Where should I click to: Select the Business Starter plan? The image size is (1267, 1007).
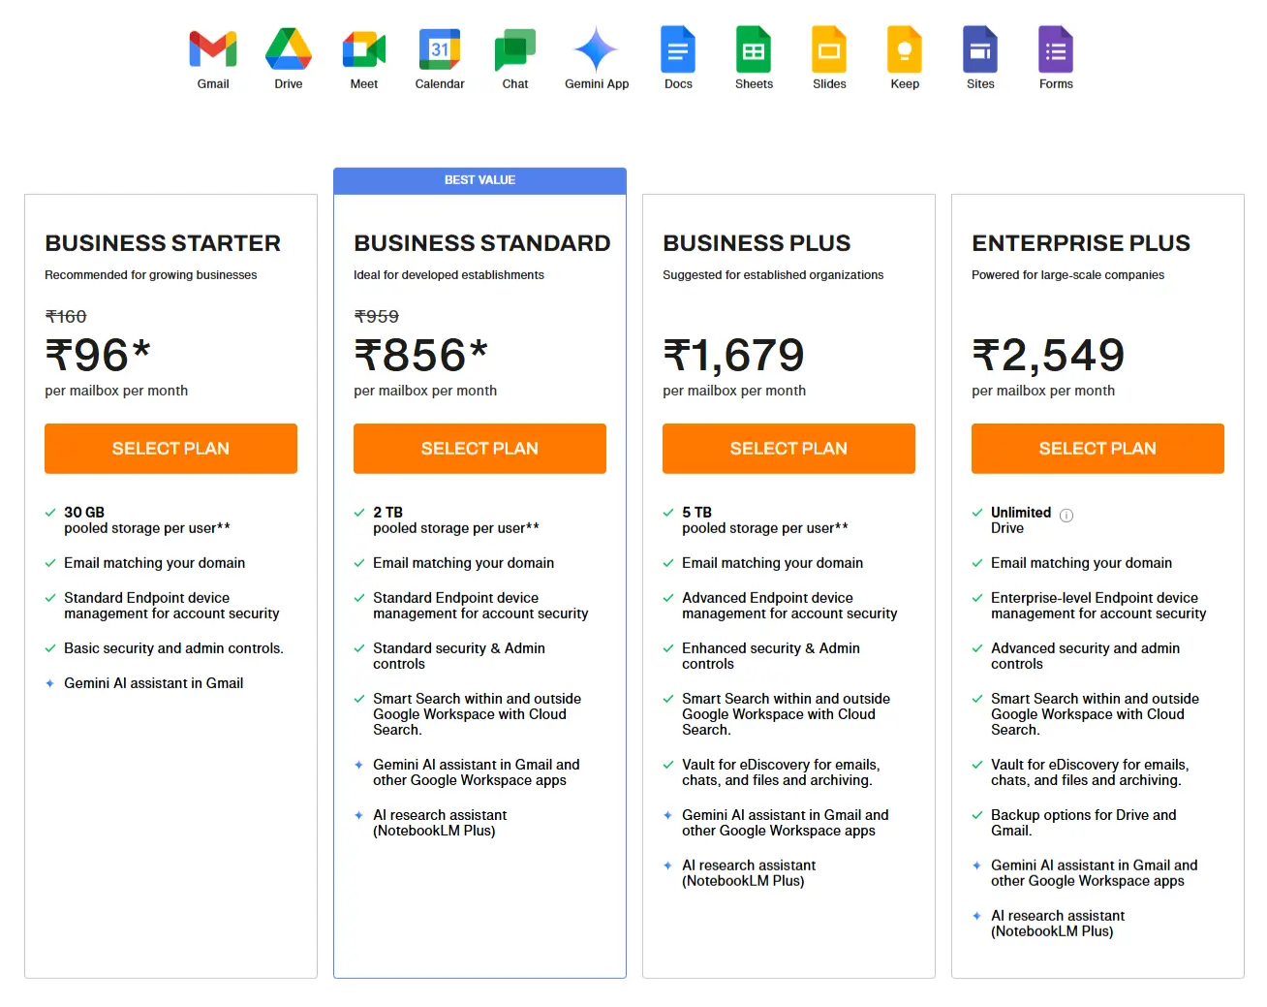[170, 449]
